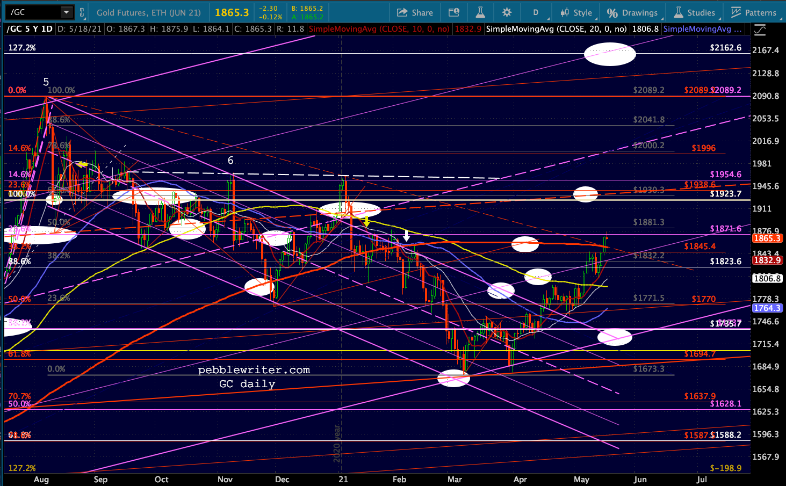Open the /GC symbol dropdown arrow
786x486 pixels.
point(67,12)
